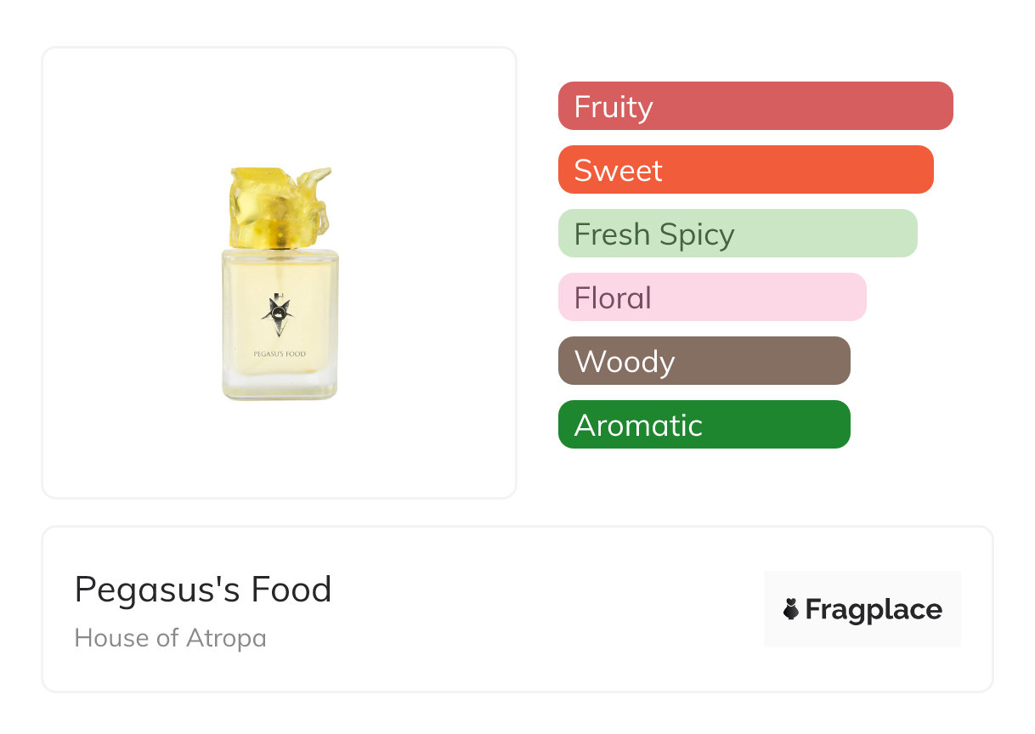Screen dimensions: 1035x734
Task: Pick the pink Floral accord bar
Action: pos(712,297)
